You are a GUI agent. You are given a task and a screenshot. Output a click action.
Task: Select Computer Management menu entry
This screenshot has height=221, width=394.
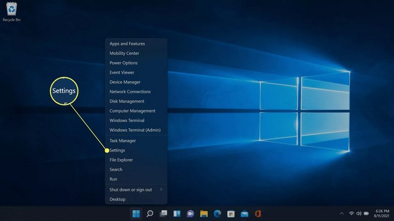click(x=136, y=110)
